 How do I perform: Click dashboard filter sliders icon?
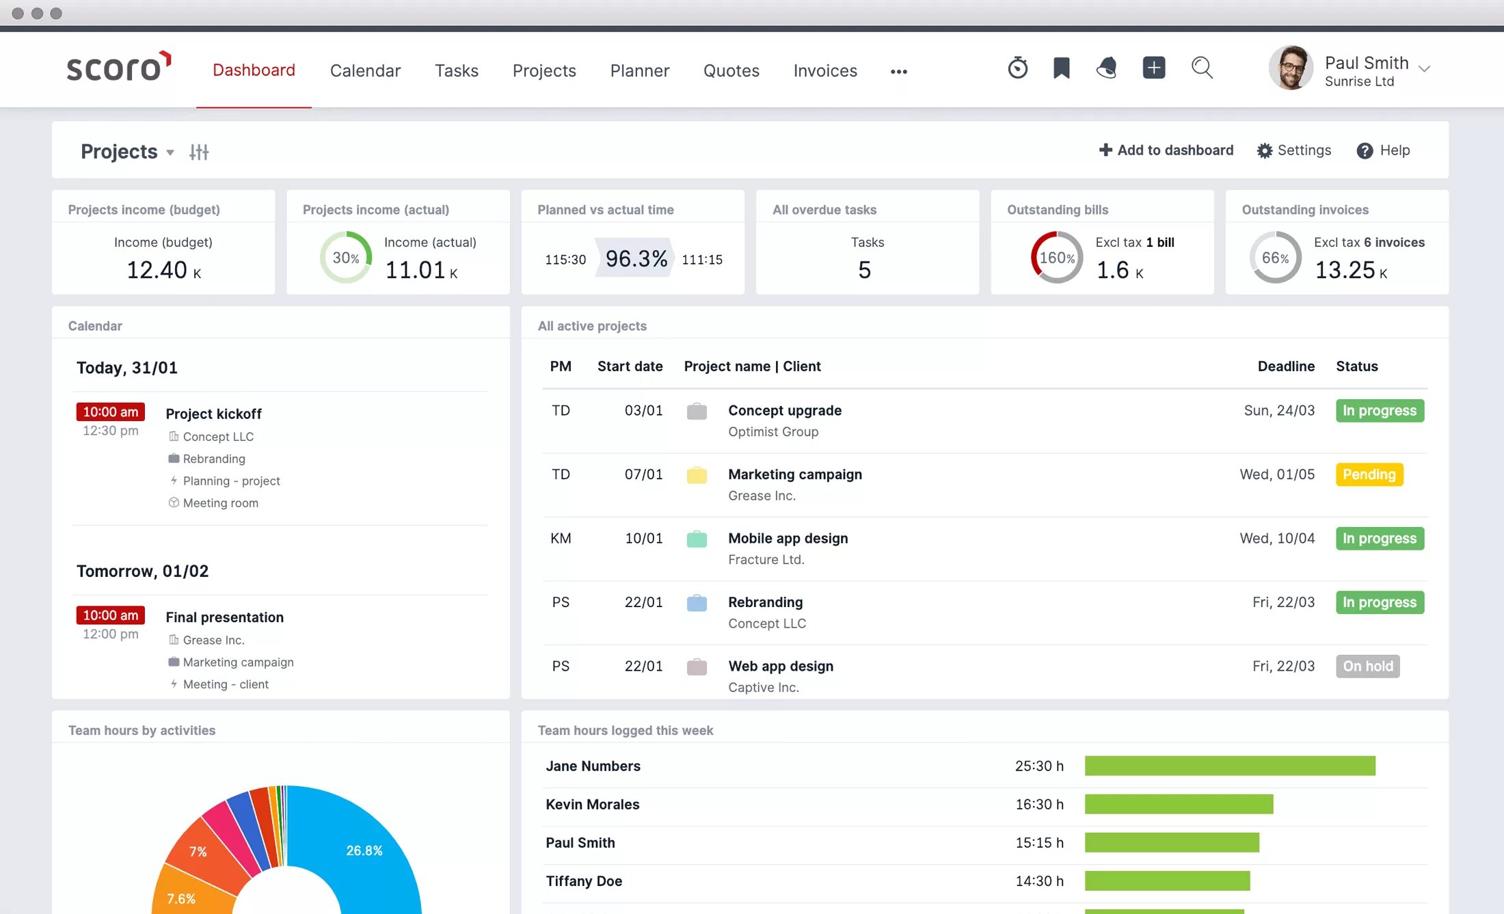(199, 152)
